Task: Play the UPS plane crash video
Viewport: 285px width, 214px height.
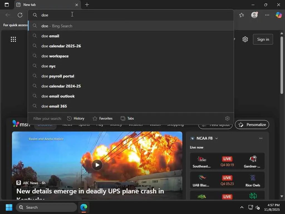Action: [97, 165]
